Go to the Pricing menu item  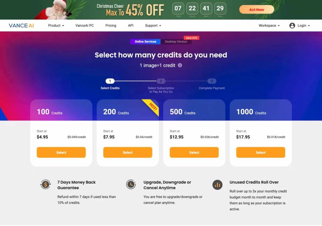pyautogui.click(x=111, y=25)
